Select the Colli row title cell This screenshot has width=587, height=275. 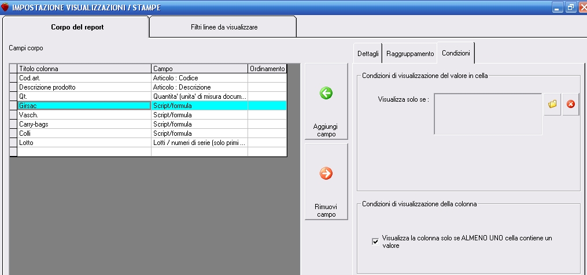tap(84, 133)
